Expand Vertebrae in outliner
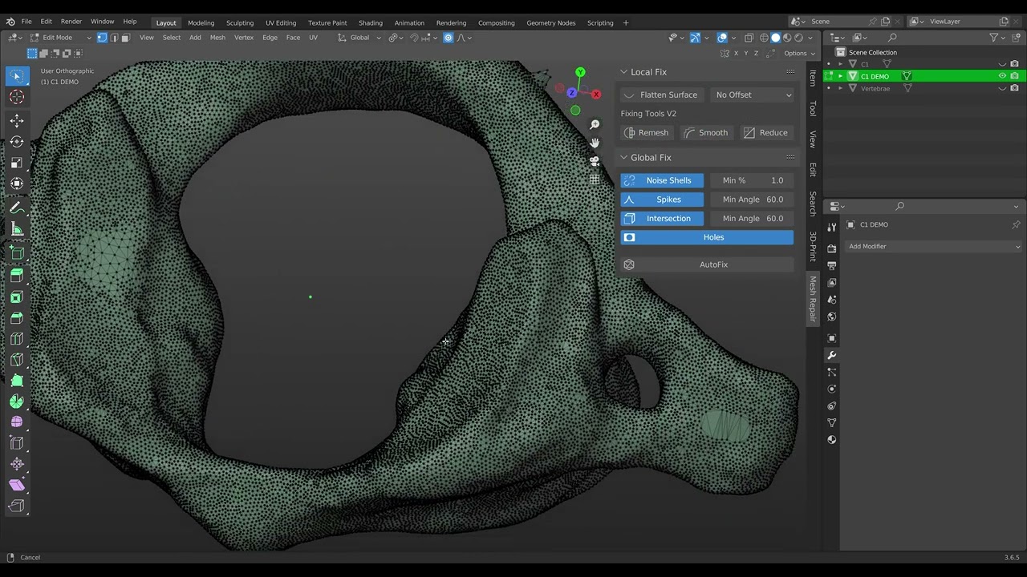This screenshot has width=1027, height=577. pyautogui.click(x=840, y=88)
